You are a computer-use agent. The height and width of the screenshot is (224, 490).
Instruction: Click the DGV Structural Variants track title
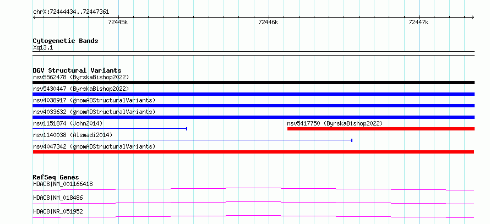coord(77,70)
